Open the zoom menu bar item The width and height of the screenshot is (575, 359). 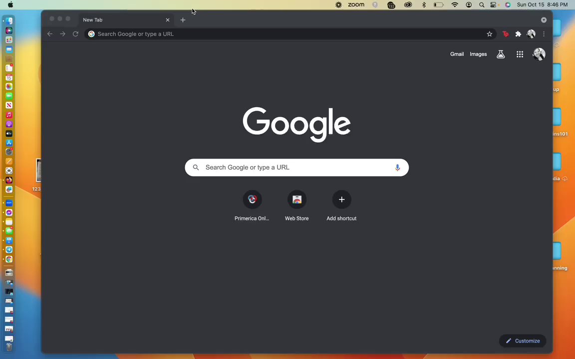coord(356,5)
